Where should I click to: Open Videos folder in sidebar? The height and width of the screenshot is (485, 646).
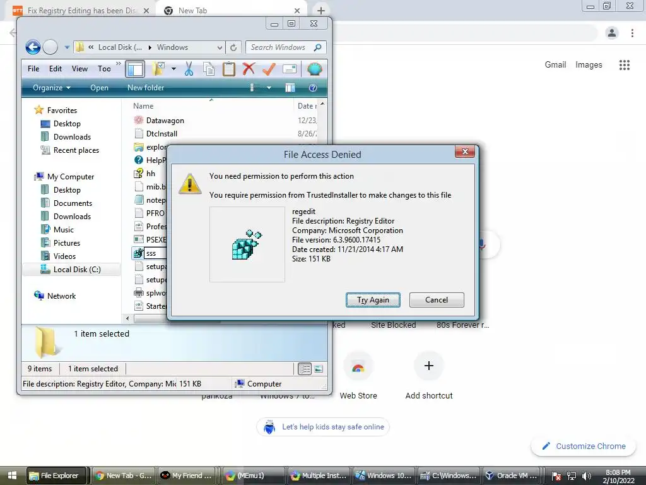[x=64, y=256]
